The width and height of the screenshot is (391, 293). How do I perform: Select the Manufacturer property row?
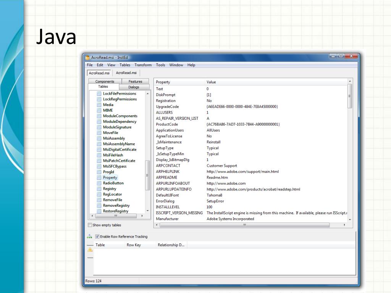tap(250, 219)
